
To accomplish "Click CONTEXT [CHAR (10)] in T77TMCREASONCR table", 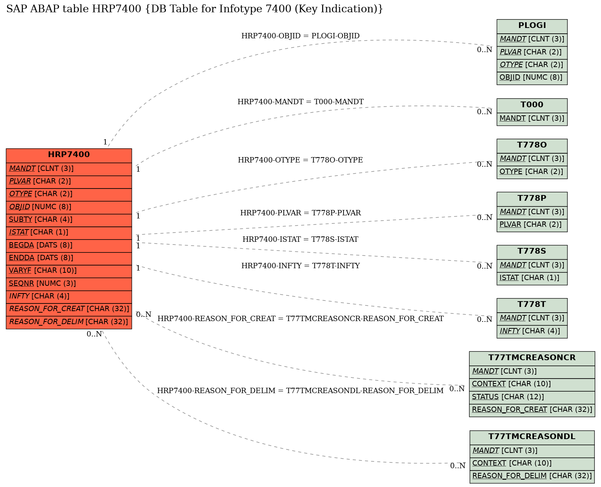I will tap(532, 384).
